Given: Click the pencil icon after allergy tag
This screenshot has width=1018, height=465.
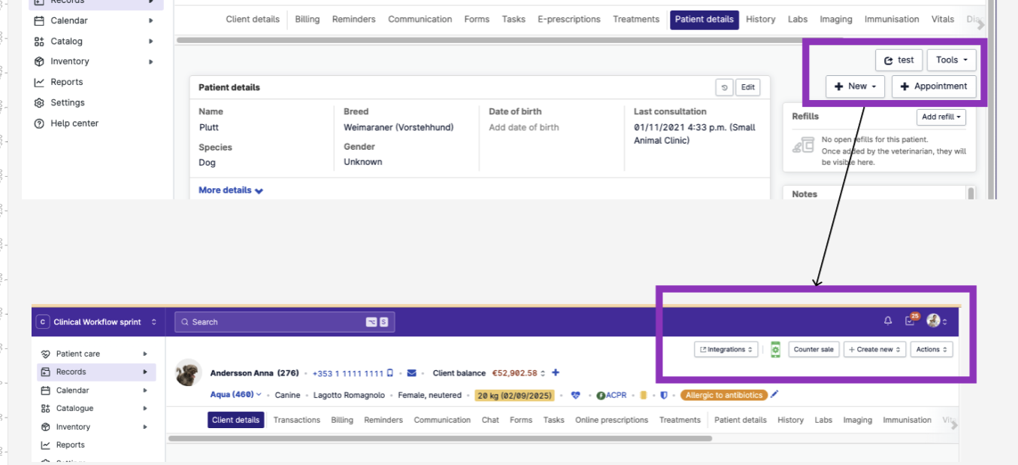Looking at the screenshot, I should click(x=775, y=395).
